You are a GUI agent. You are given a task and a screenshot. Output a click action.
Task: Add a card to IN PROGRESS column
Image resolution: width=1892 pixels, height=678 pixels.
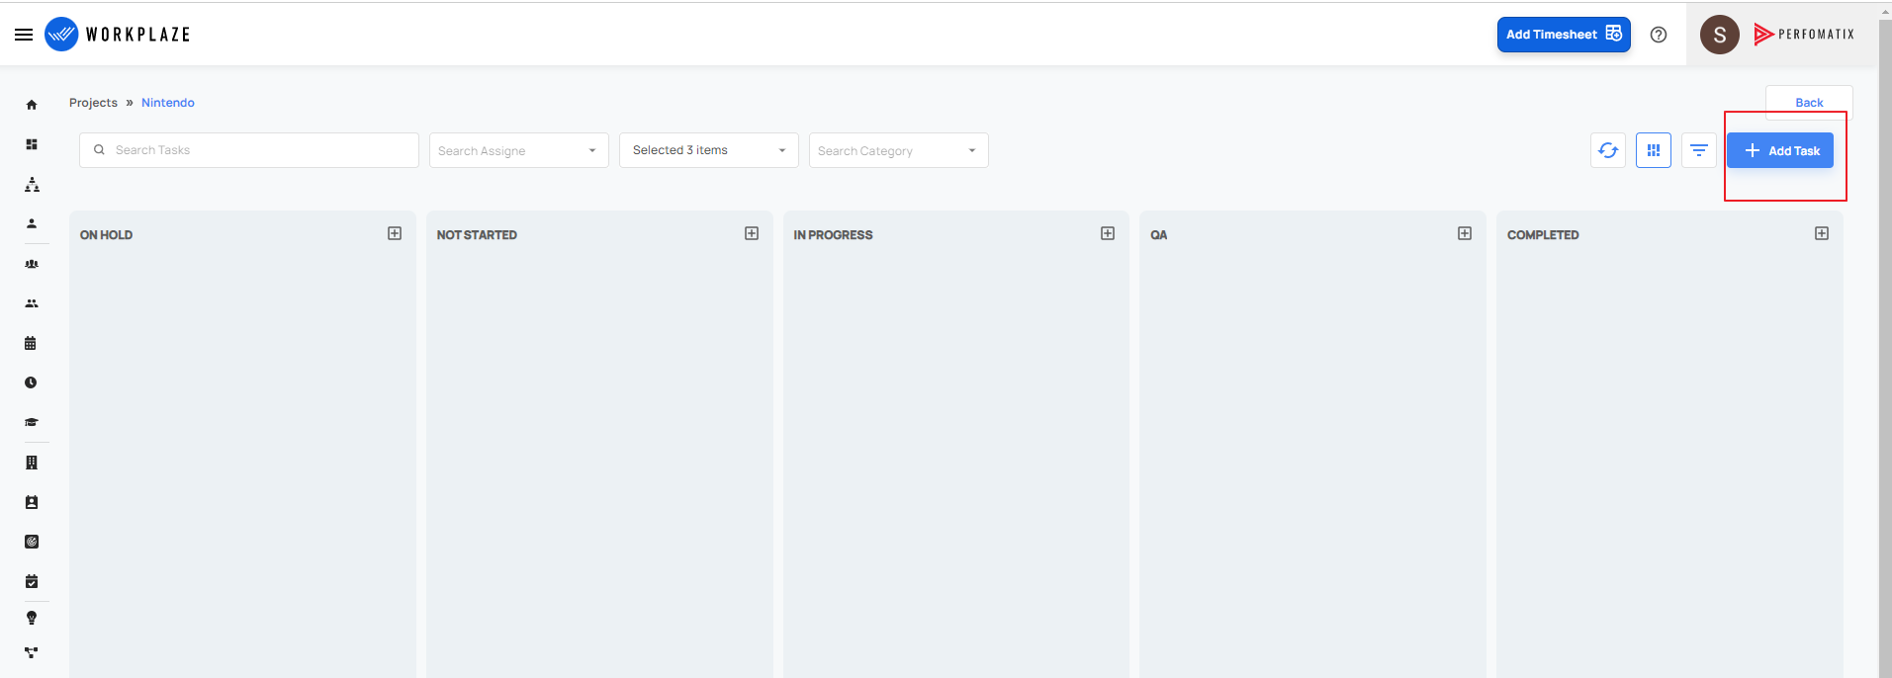click(1108, 233)
